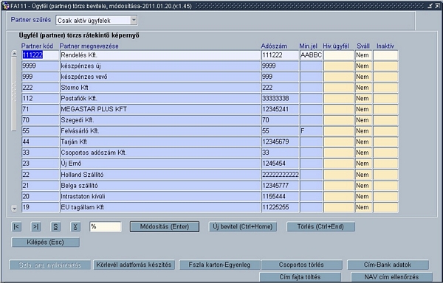The height and width of the screenshot is (283, 443).
Task: Select Új Ernő partner name
Action: pyautogui.click(x=160, y=164)
